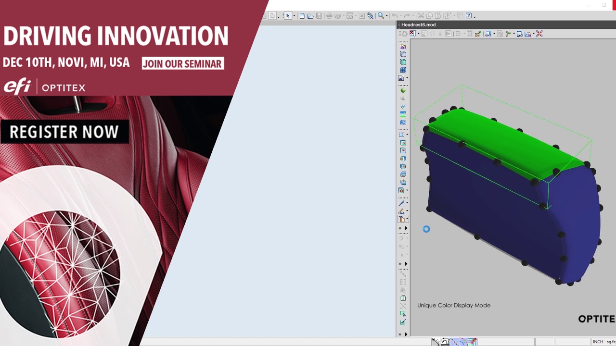Click the sewing machine icon in status bar
616x346 pixels.
click(x=446, y=342)
